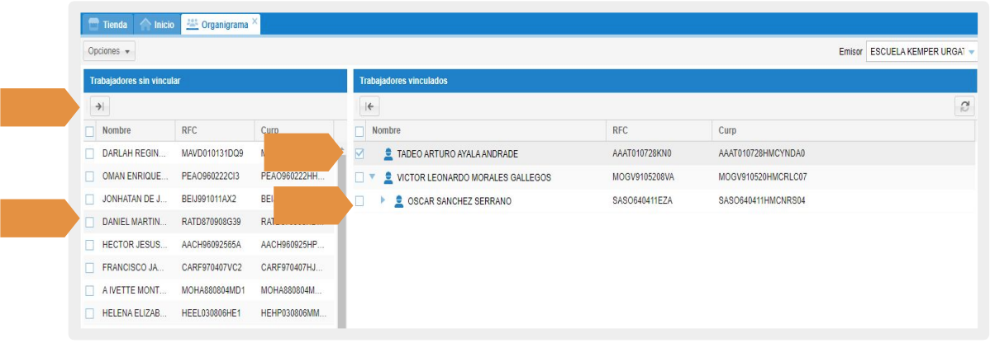The height and width of the screenshot is (343, 990).
Task: Click the Organigrama tab's people icon
Action: pyautogui.click(x=193, y=25)
